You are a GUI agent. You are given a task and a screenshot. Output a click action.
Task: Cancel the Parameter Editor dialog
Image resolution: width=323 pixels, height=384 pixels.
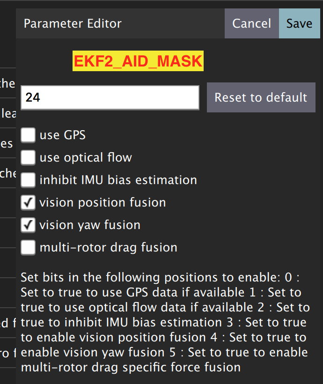pyautogui.click(x=252, y=23)
